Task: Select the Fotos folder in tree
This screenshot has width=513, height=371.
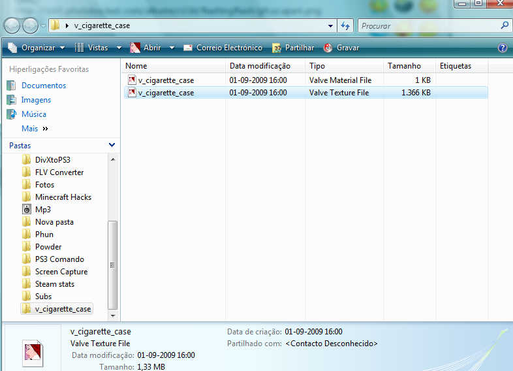Action: pyautogui.click(x=44, y=185)
